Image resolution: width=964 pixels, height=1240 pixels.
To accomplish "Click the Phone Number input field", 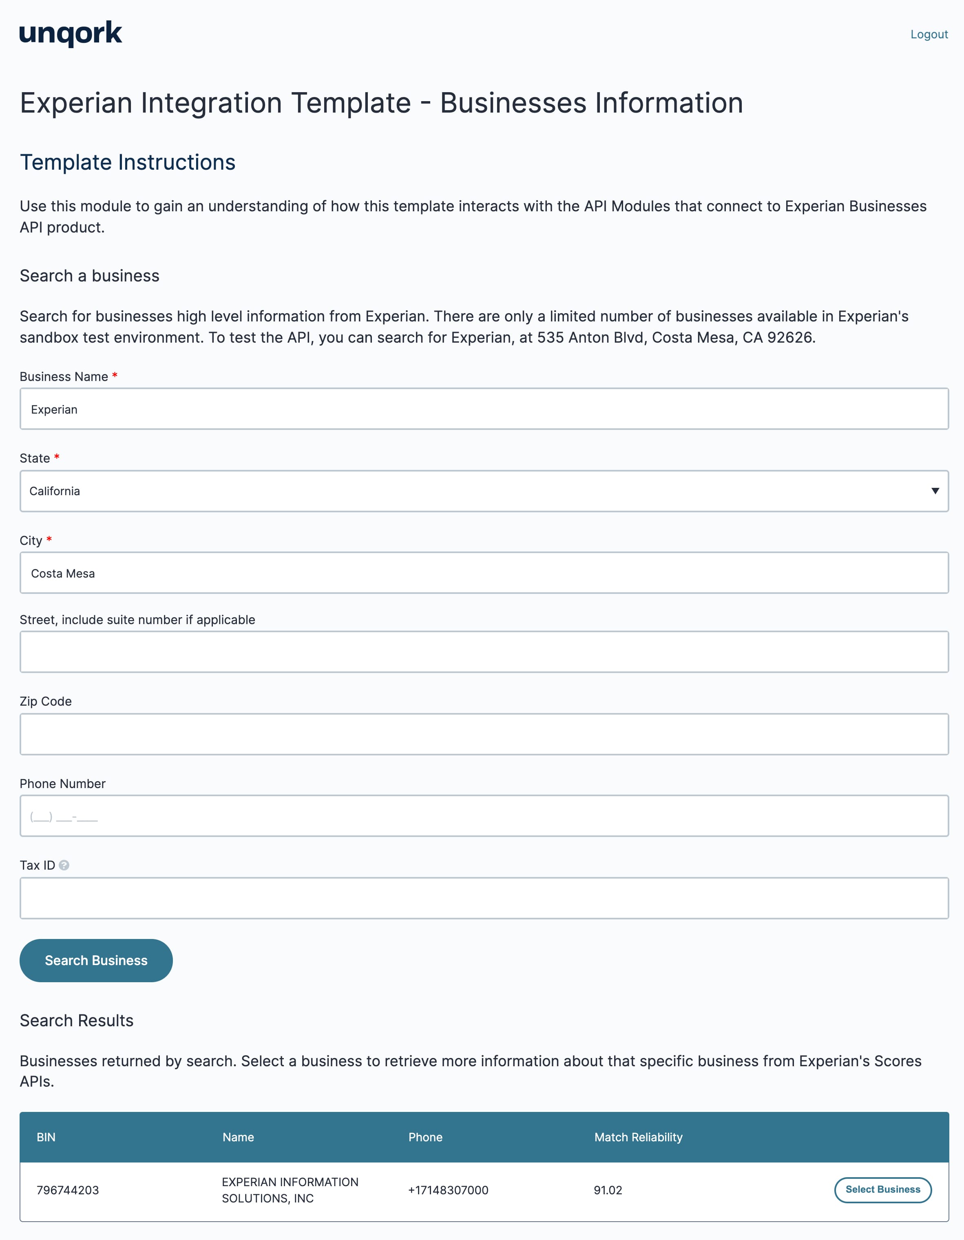I will coord(484,816).
